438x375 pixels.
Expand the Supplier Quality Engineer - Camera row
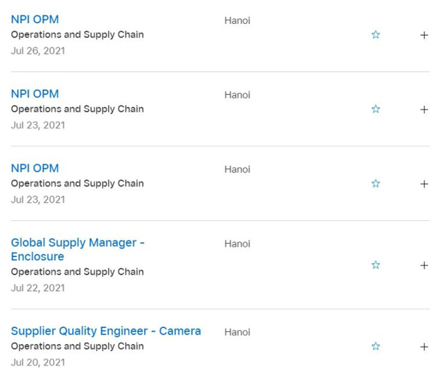[424, 347]
